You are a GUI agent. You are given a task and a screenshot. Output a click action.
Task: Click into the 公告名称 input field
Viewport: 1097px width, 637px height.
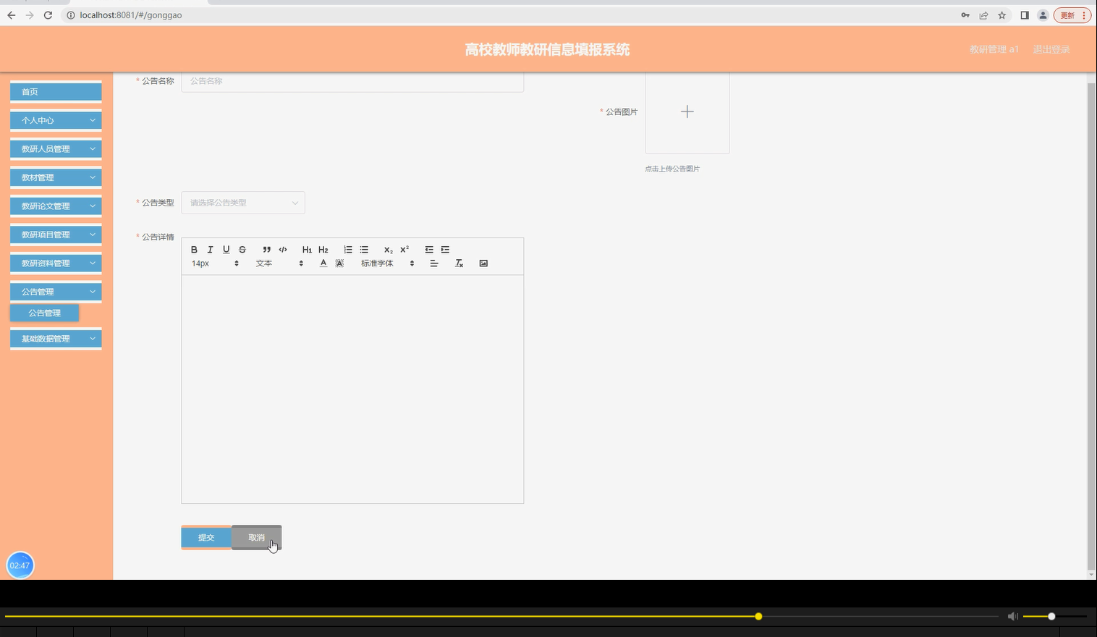(x=352, y=81)
